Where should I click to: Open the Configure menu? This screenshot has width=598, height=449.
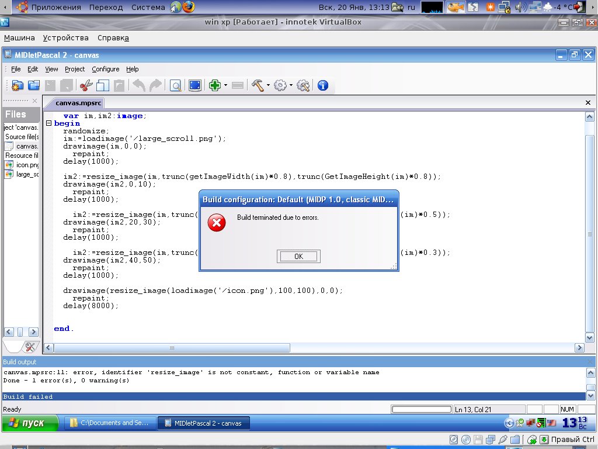point(105,69)
